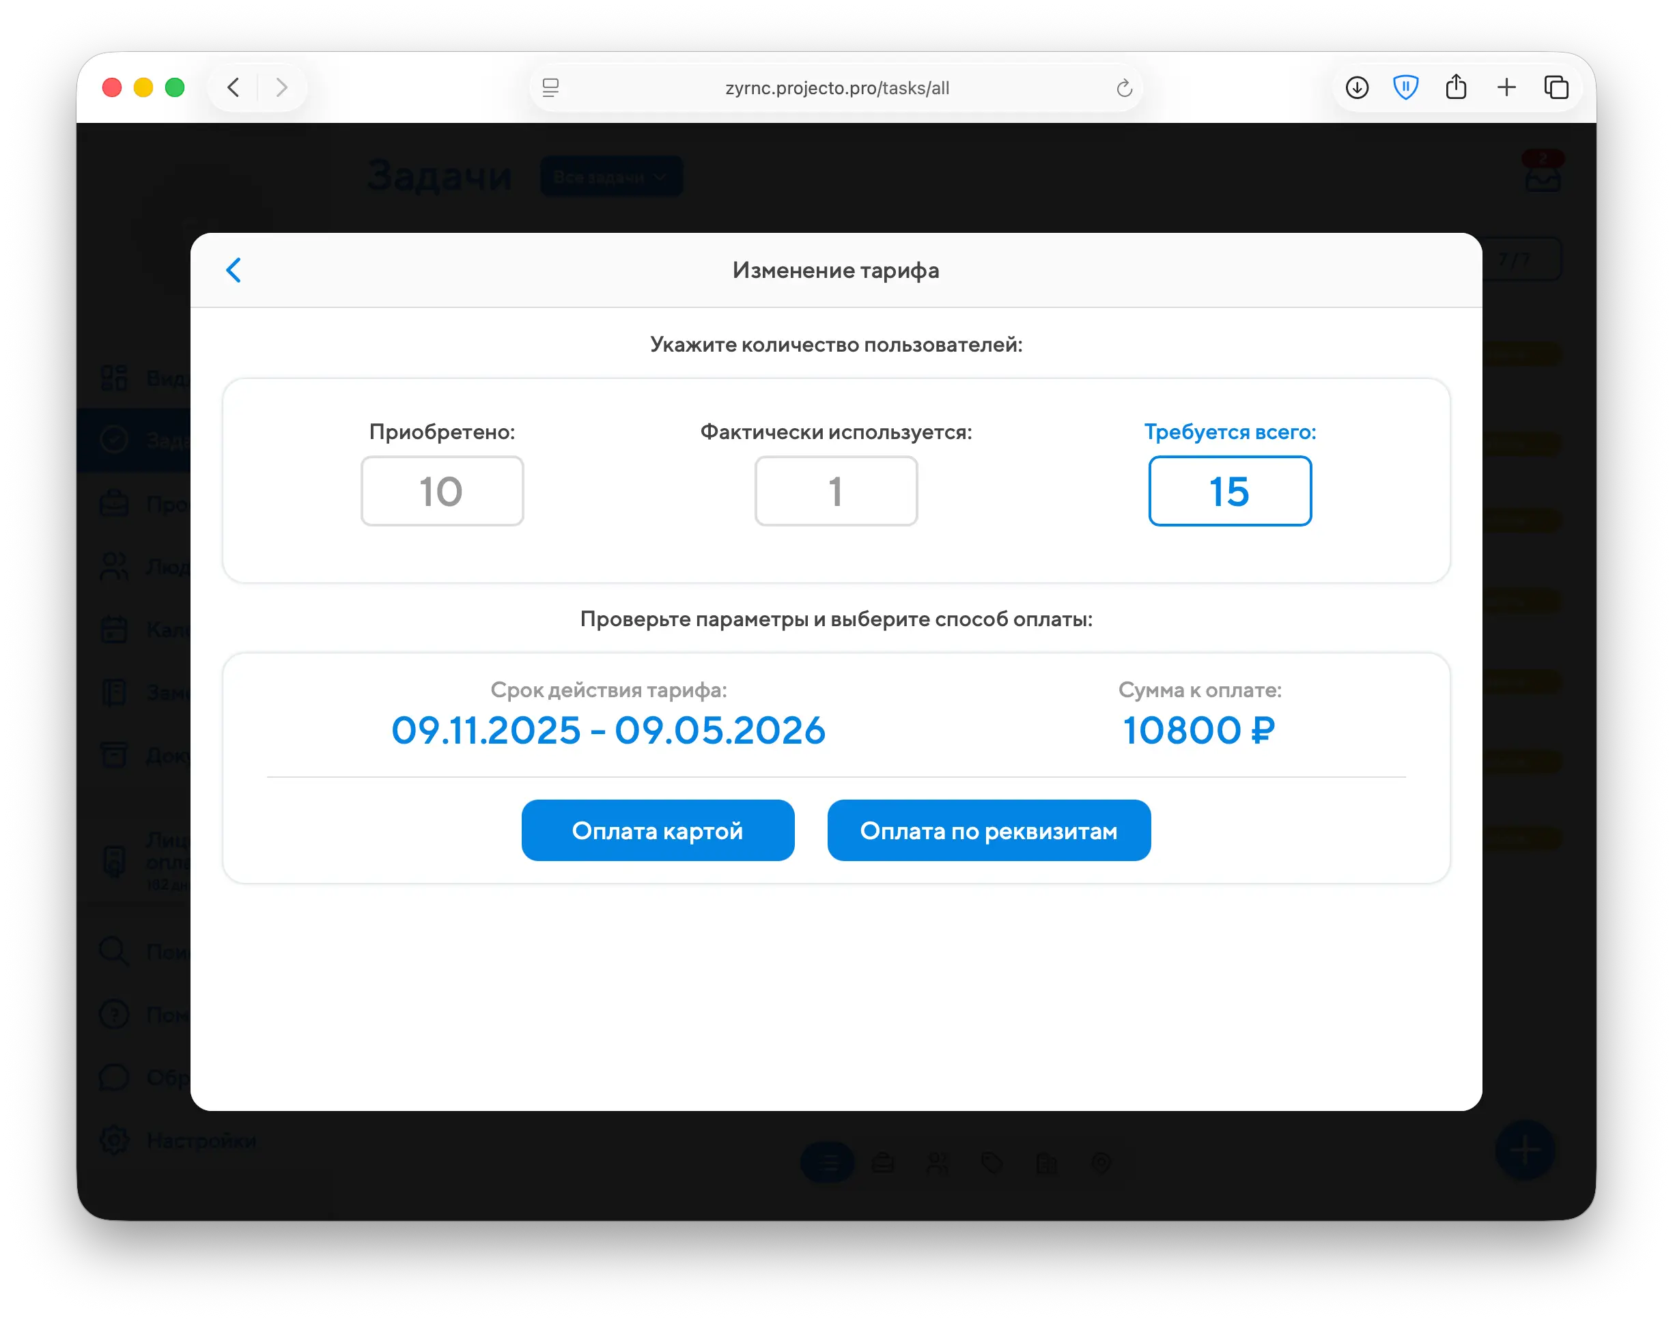1673x1322 pixels.
Task: Click the Bitwarden shield extension icon
Action: pos(1405,87)
